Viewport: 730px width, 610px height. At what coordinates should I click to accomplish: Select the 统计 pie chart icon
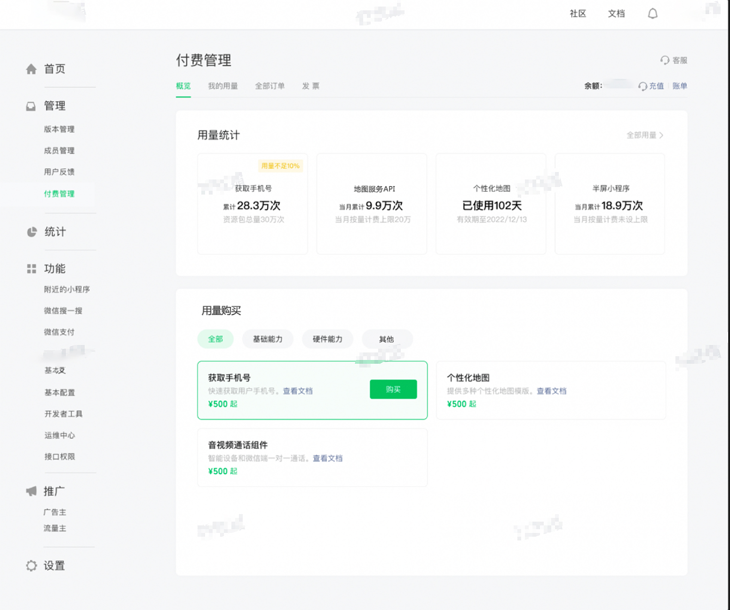[x=31, y=231]
